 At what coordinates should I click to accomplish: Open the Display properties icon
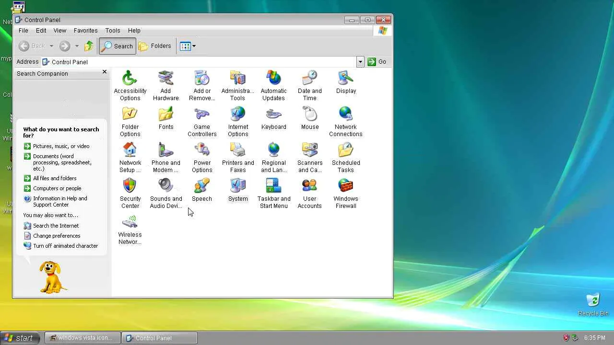[346, 82]
